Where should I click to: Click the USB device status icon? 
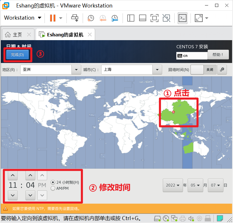208,218
